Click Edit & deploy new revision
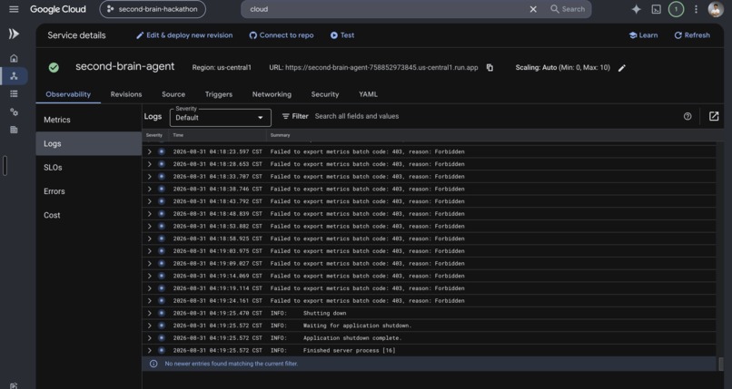The height and width of the screenshot is (389, 732). 184,35
